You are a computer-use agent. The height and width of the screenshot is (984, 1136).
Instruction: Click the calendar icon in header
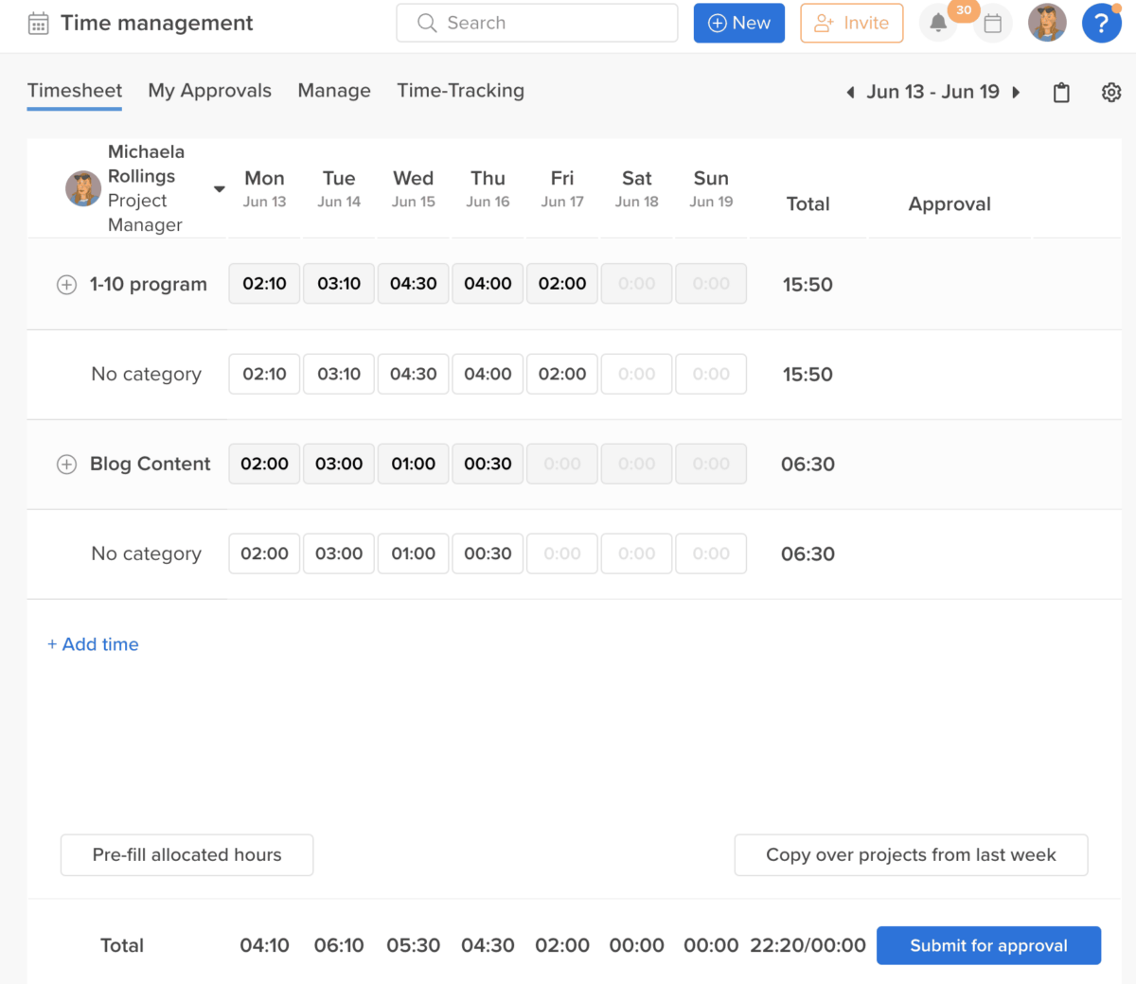click(992, 24)
